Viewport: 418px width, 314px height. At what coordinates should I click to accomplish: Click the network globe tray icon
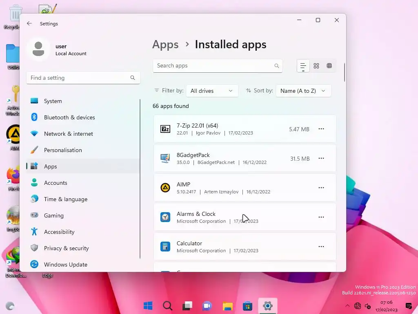click(358, 306)
